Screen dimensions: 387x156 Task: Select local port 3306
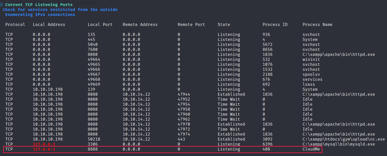(x=93, y=144)
